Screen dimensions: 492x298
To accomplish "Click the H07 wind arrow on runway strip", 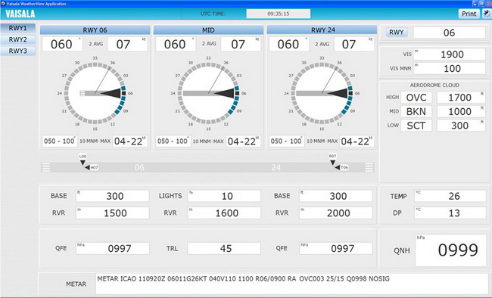I will coord(92,167).
